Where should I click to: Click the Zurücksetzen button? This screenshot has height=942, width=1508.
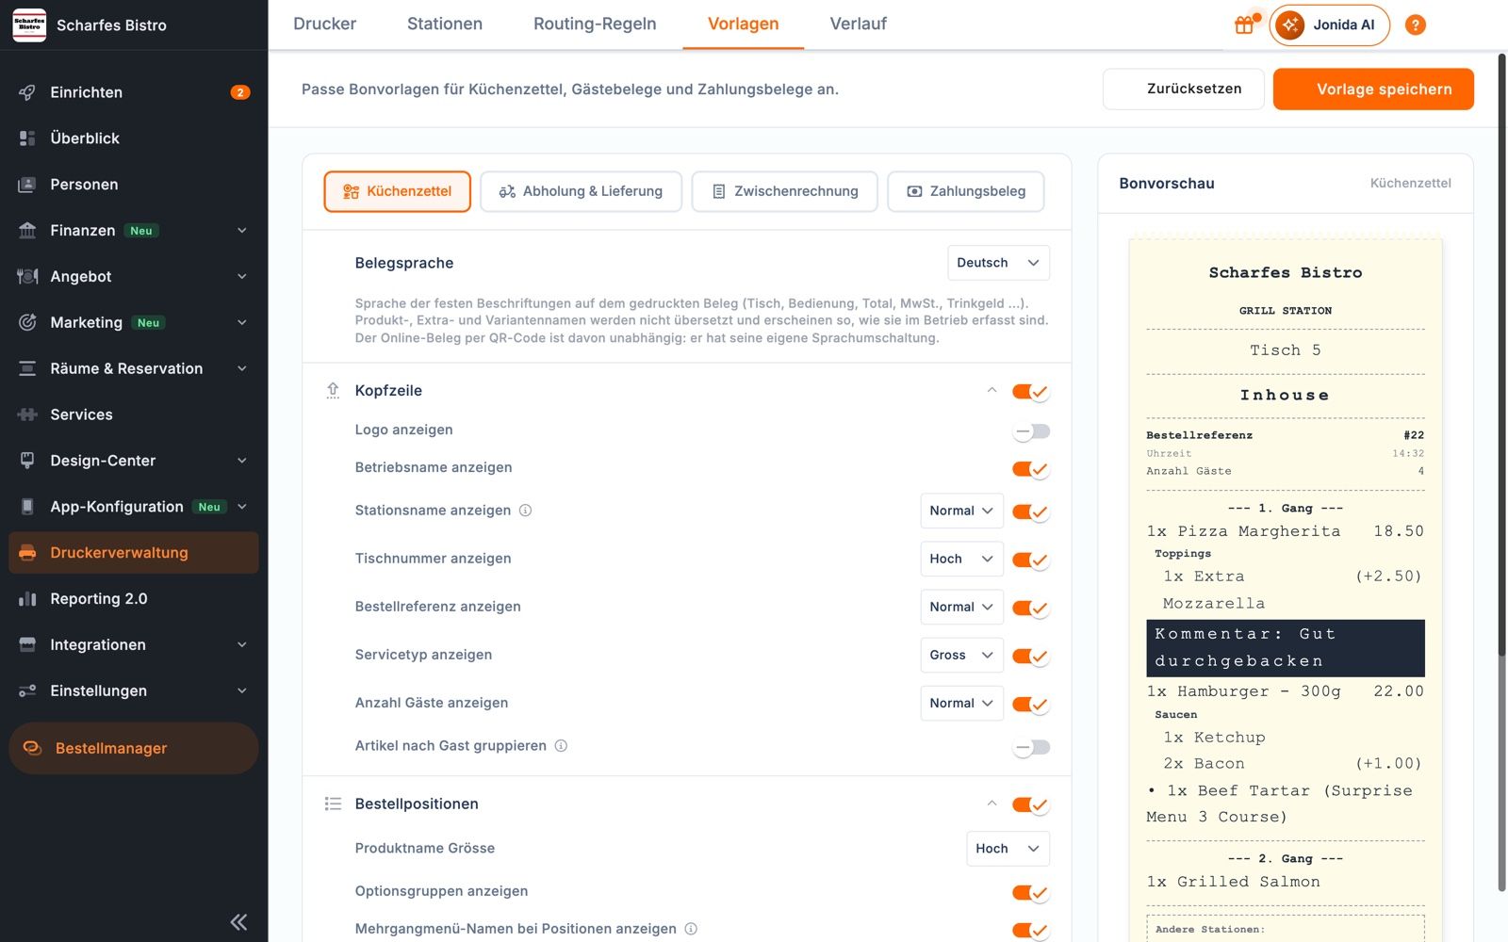pyautogui.click(x=1184, y=89)
